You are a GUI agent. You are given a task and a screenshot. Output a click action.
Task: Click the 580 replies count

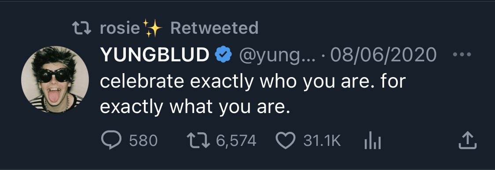pyautogui.click(x=143, y=141)
